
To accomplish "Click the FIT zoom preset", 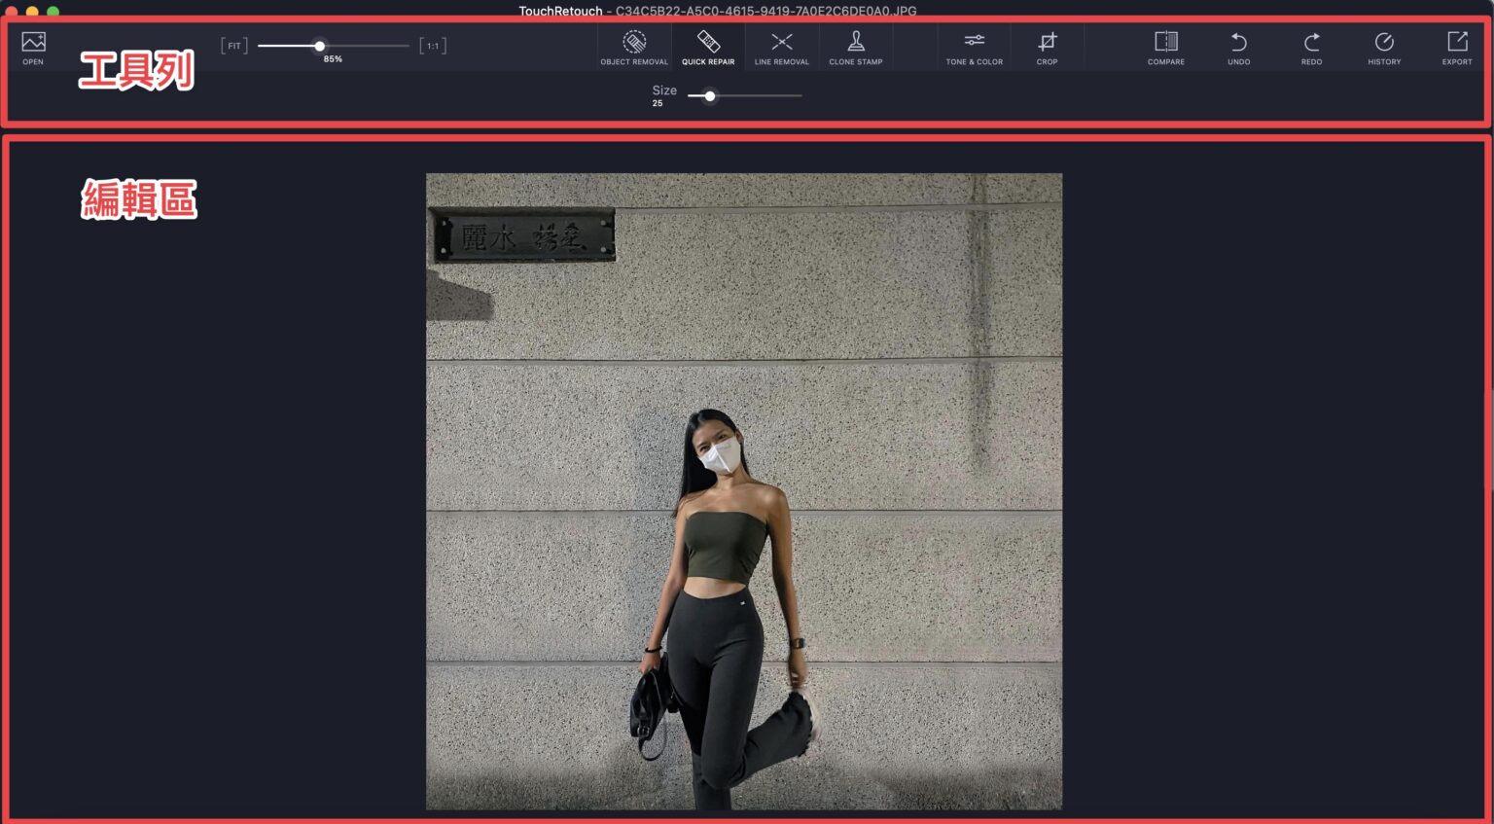I will pyautogui.click(x=233, y=45).
